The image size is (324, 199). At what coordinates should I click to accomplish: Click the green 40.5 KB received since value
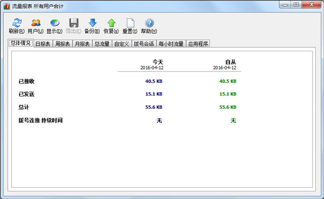pyautogui.click(x=228, y=81)
